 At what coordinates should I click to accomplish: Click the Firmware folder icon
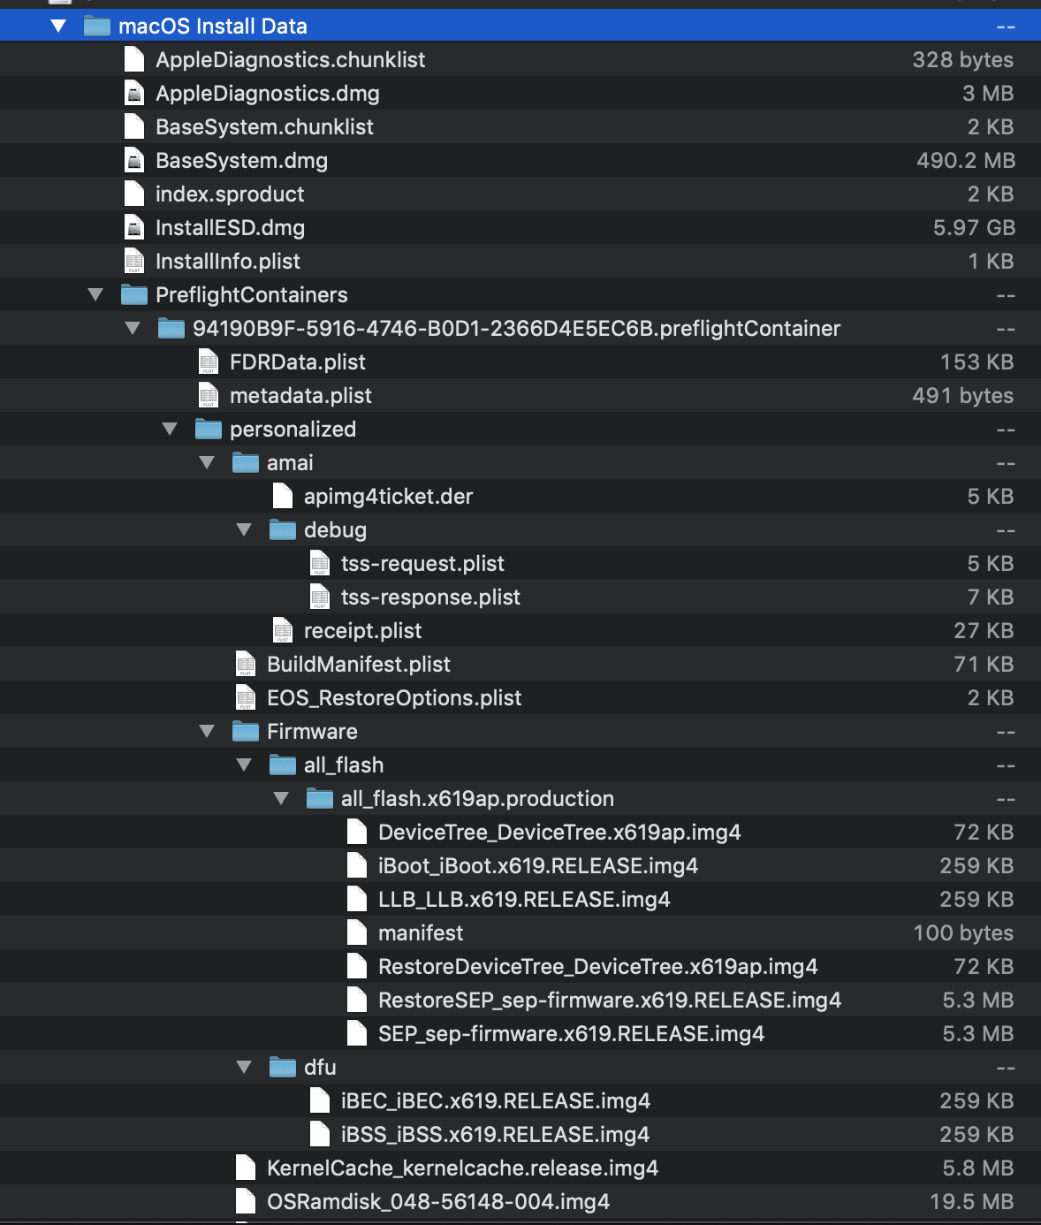click(x=246, y=732)
